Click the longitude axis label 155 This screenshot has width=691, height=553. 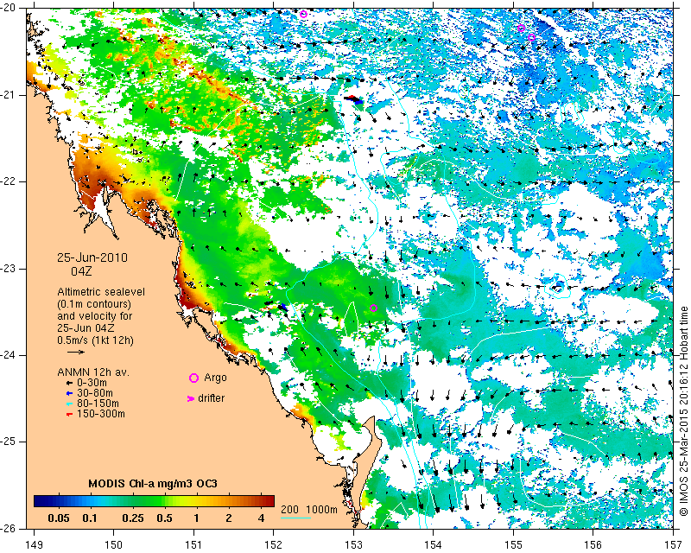pyautogui.click(x=513, y=545)
